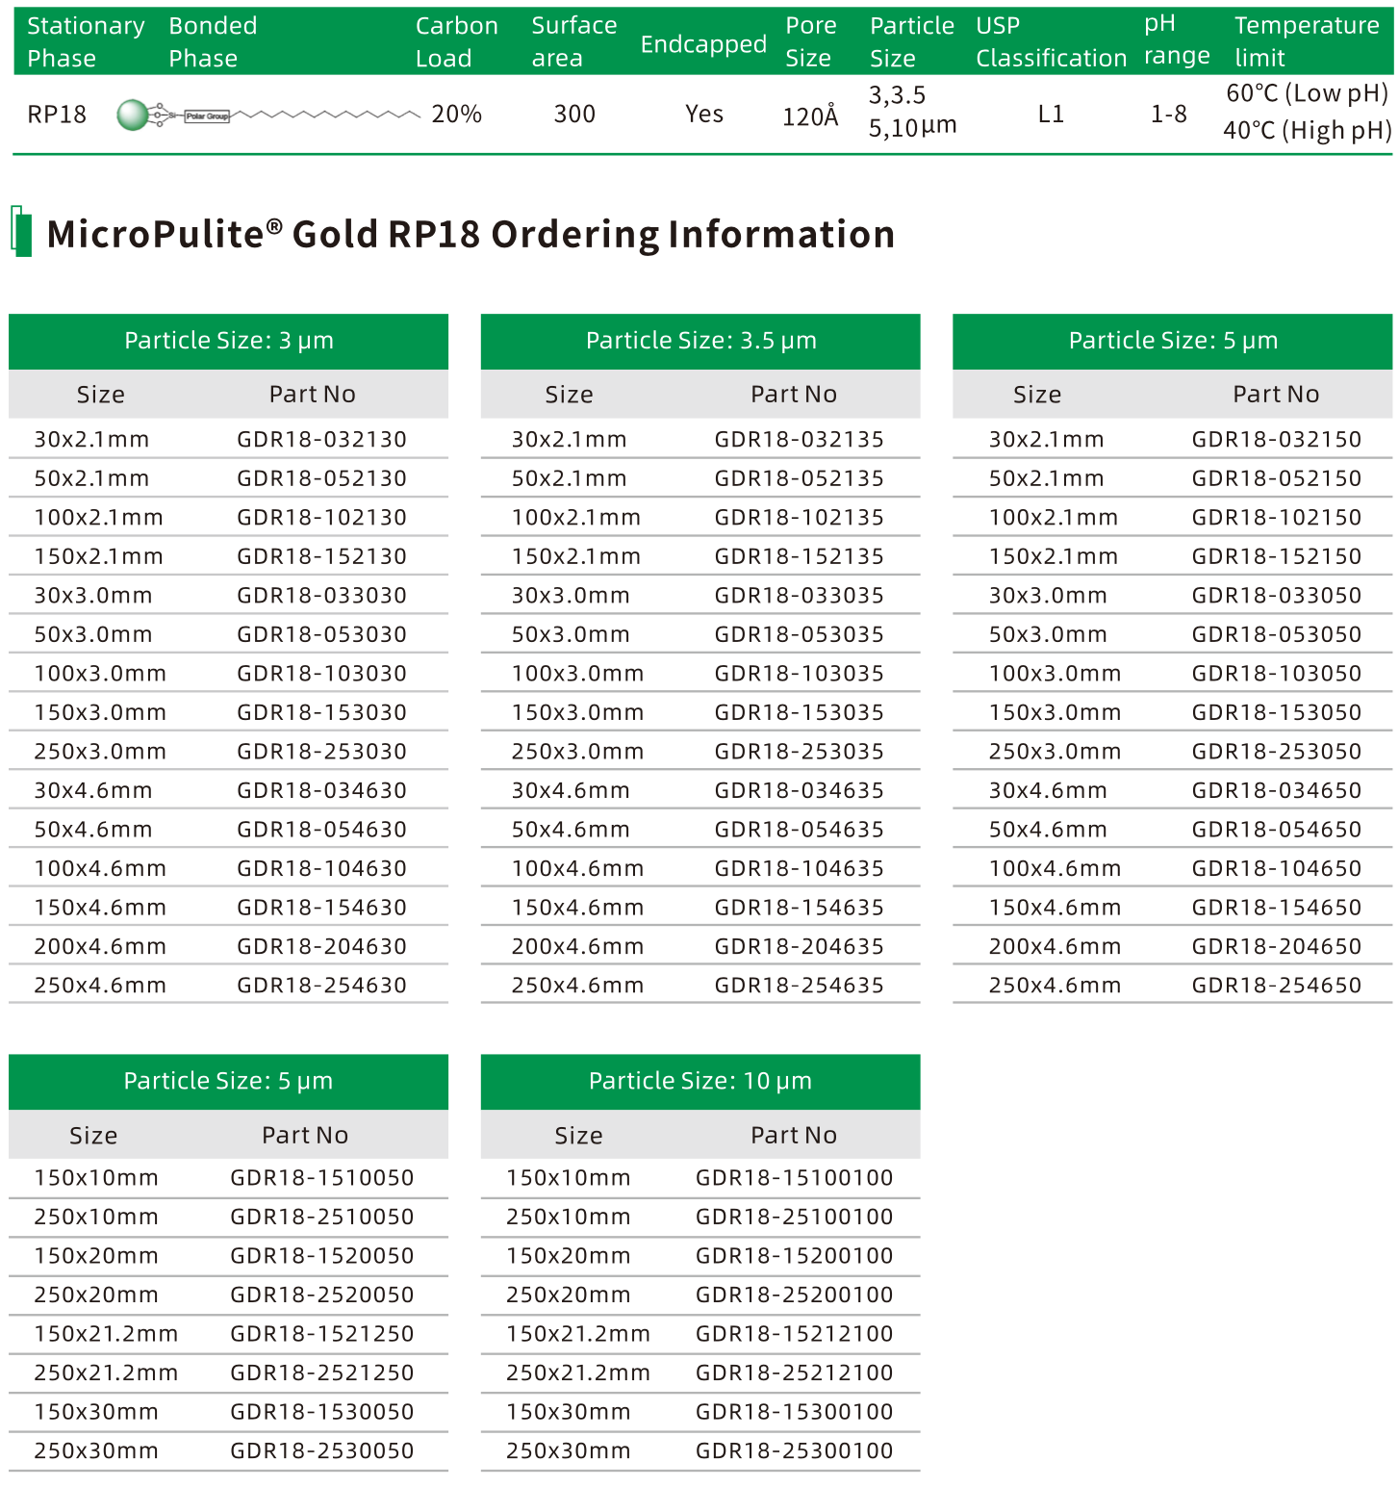Select the RP18 stationary phase cell
The height and width of the screenshot is (1488, 1399).
click(x=57, y=115)
